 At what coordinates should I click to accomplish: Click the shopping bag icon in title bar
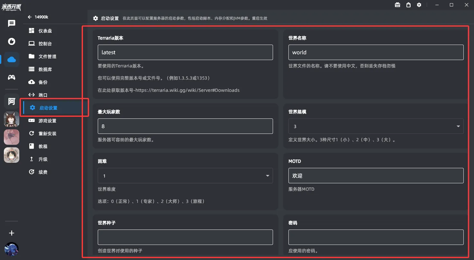pos(408,5)
